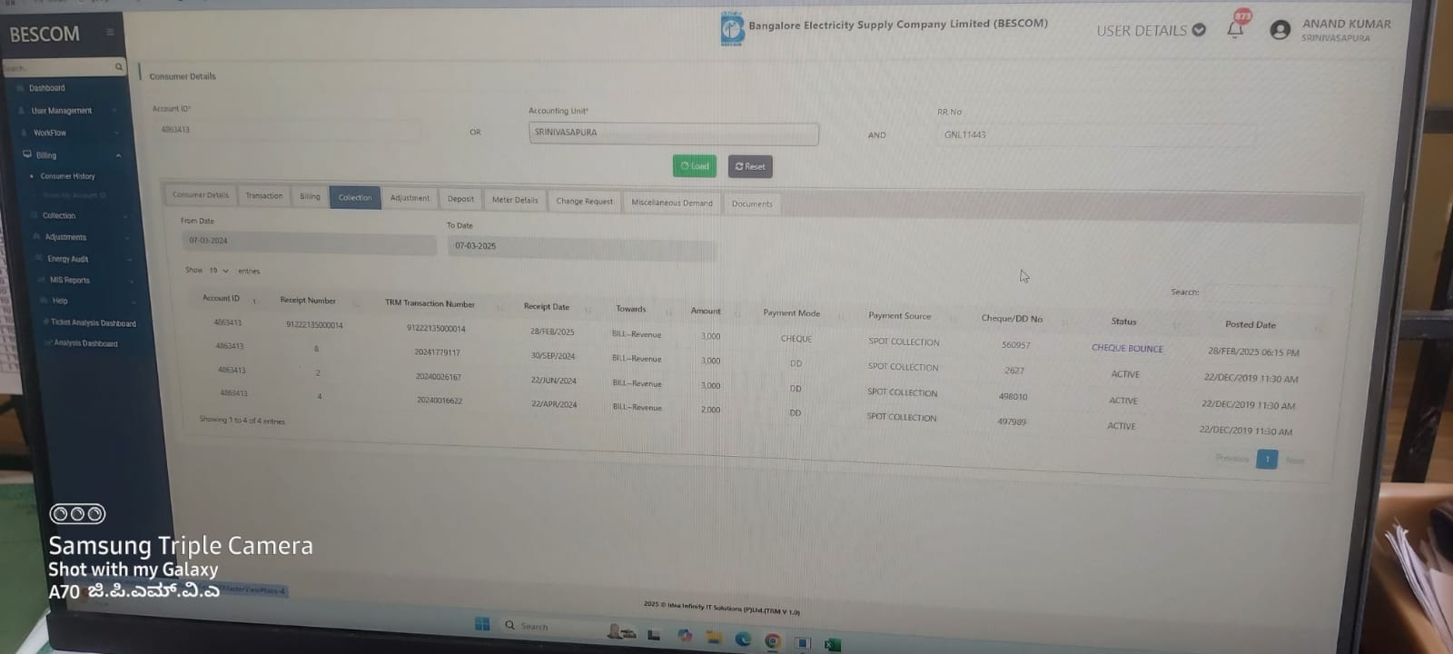Switch to Google Chrome in taskbar
Image resolution: width=1453 pixels, height=654 pixels.
[x=772, y=641]
